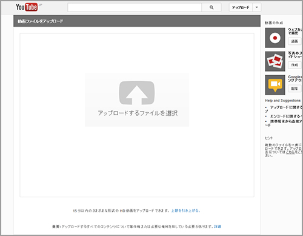Focus the YouTube search input field
303x236 pixels.
(135, 7)
